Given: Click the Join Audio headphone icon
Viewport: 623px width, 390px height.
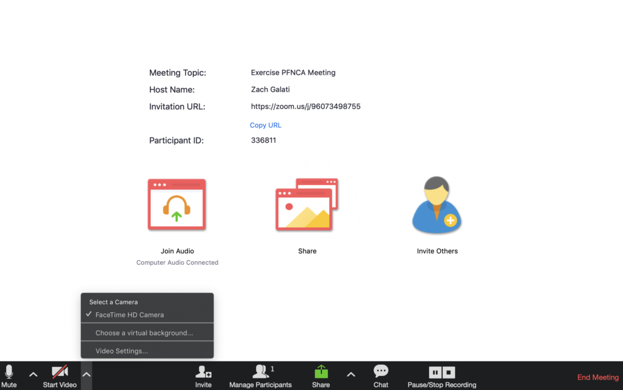Looking at the screenshot, I should (x=177, y=204).
